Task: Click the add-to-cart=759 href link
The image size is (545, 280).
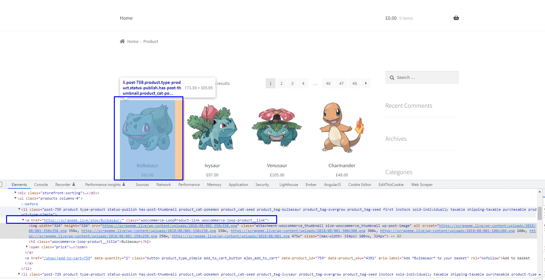Action: click(x=67, y=258)
